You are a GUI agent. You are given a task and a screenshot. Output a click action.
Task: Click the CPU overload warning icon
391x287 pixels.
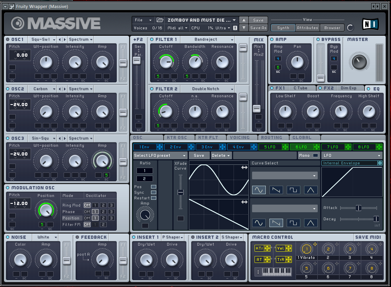[x=235, y=28]
